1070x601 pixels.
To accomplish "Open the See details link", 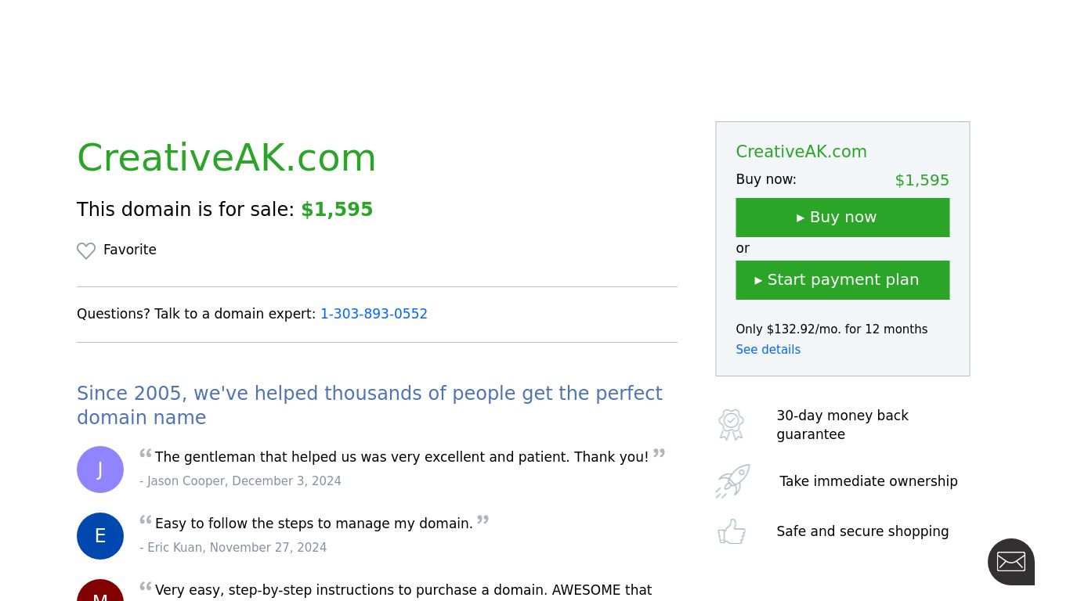I will point(768,350).
